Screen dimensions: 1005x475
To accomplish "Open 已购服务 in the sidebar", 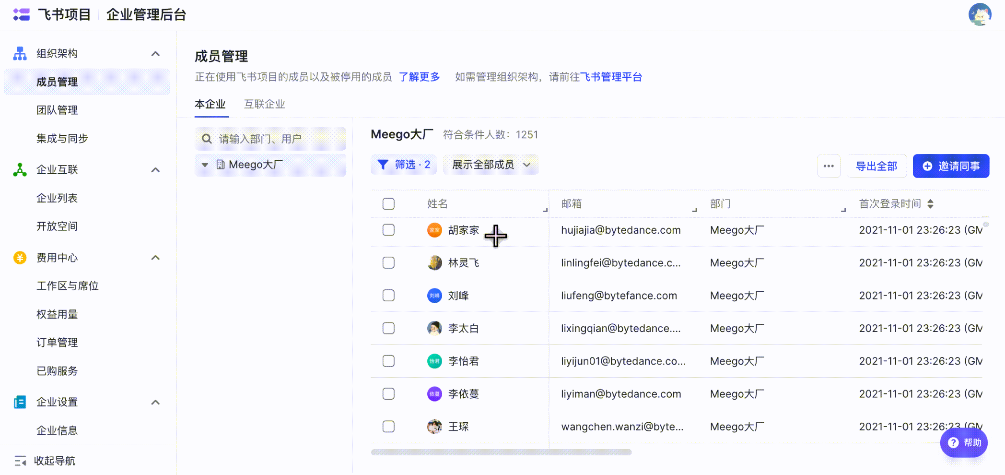I will (57, 371).
